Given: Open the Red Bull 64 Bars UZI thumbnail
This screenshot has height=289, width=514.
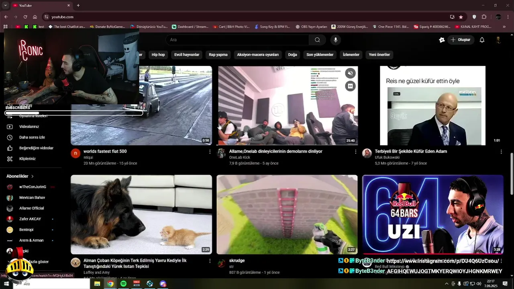Looking at the screenshot, I should point(432,214).
